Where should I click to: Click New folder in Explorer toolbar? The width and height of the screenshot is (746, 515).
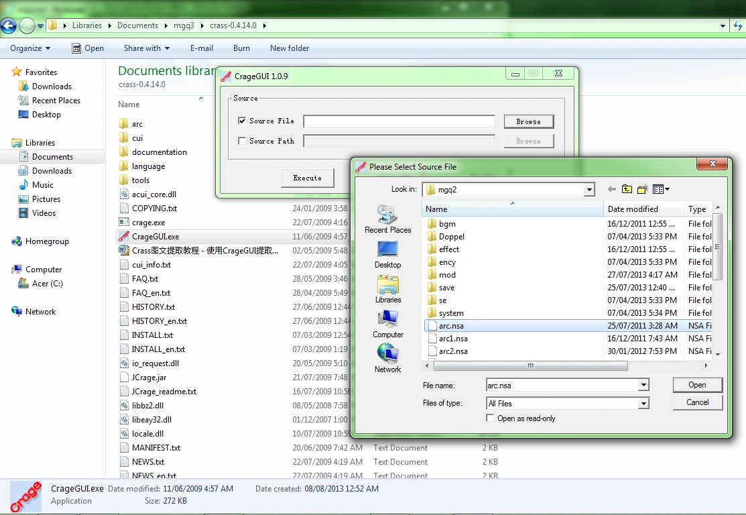click(290, 48)
